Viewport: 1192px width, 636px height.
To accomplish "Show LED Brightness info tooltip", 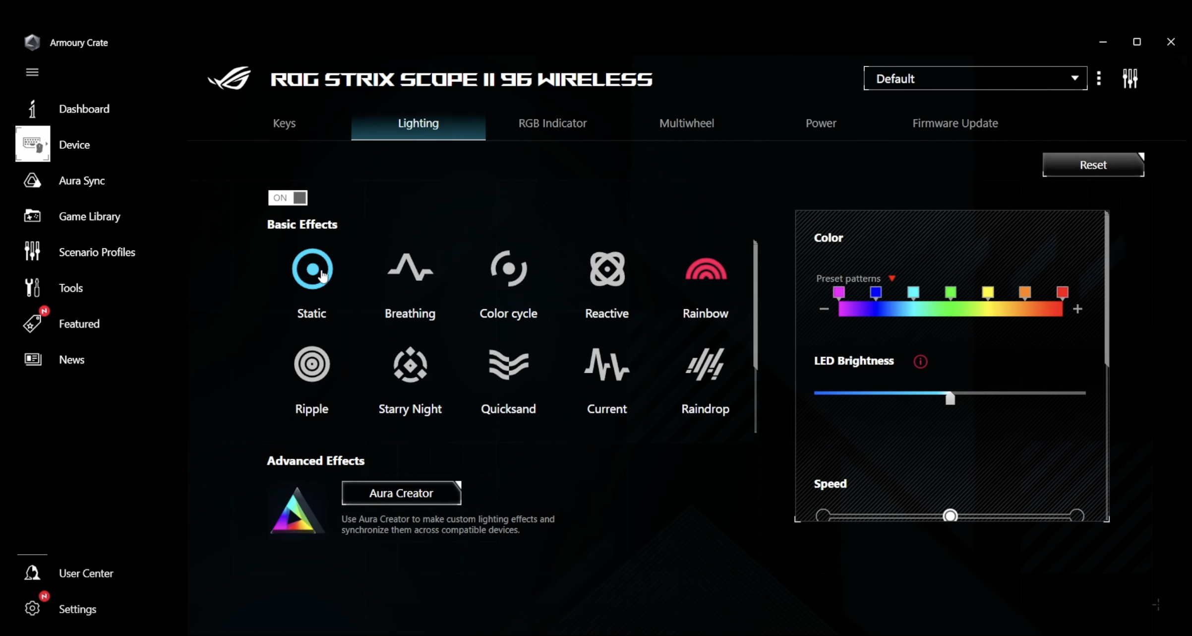I will pyautogui.click(x=920, y=361).
